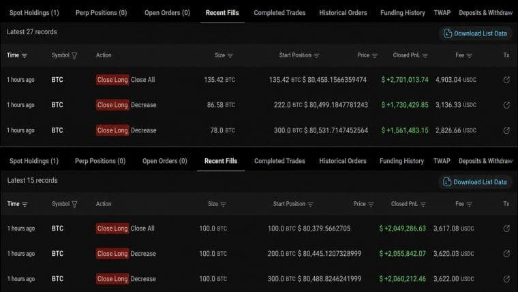The width and height of the screenshot is (518, 292).
Task: Open Funding History tab above 27 records
Action: coord(403,12)
